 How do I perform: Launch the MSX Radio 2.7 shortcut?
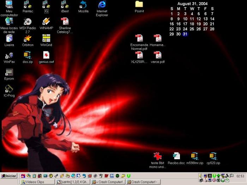click(28, 25)
